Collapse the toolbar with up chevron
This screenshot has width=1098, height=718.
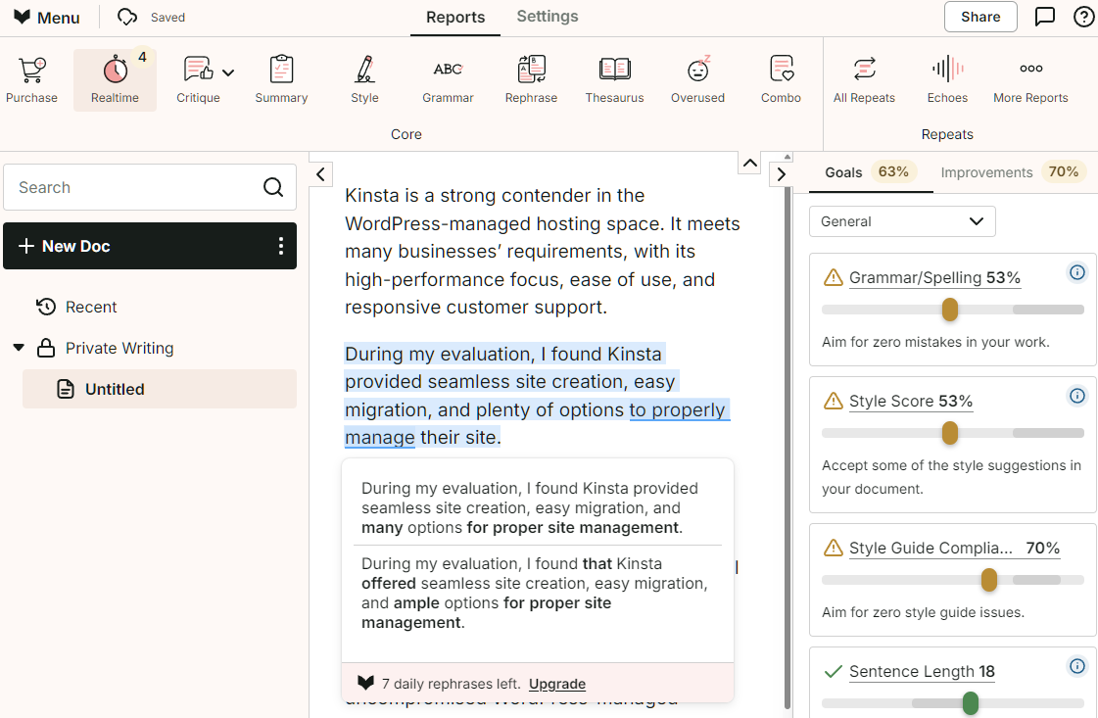750,164
